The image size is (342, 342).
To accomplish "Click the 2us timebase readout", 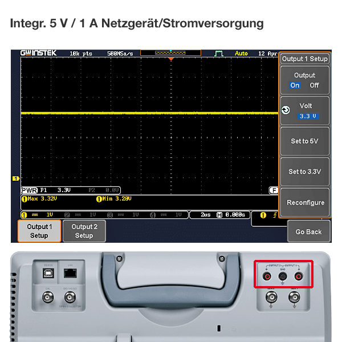I will pos(205,215).
